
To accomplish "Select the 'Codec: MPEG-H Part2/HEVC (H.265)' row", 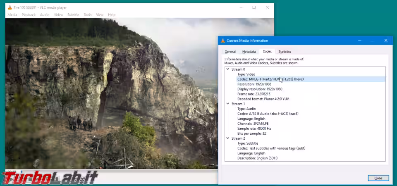I will [311, 79].
